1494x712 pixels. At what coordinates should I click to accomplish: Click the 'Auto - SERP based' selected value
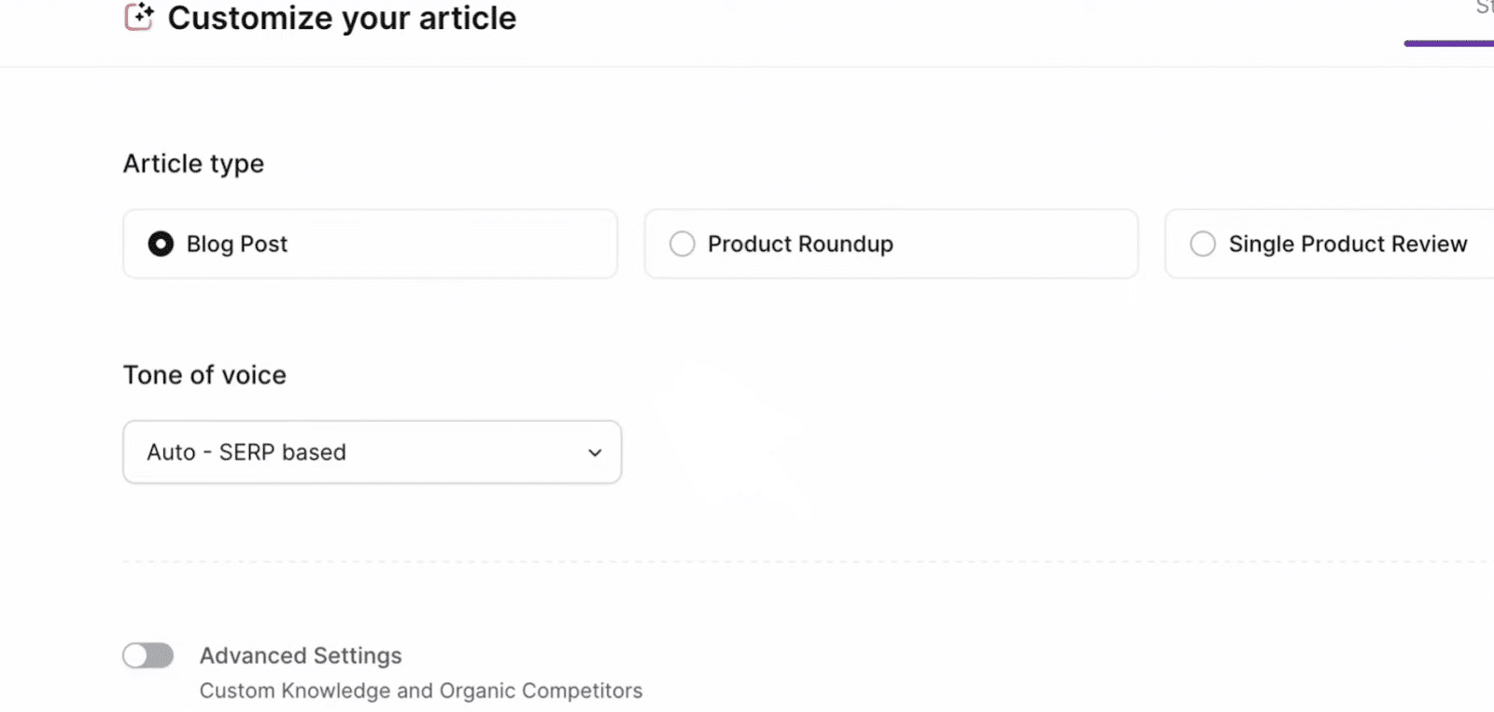tap(247, 453)
